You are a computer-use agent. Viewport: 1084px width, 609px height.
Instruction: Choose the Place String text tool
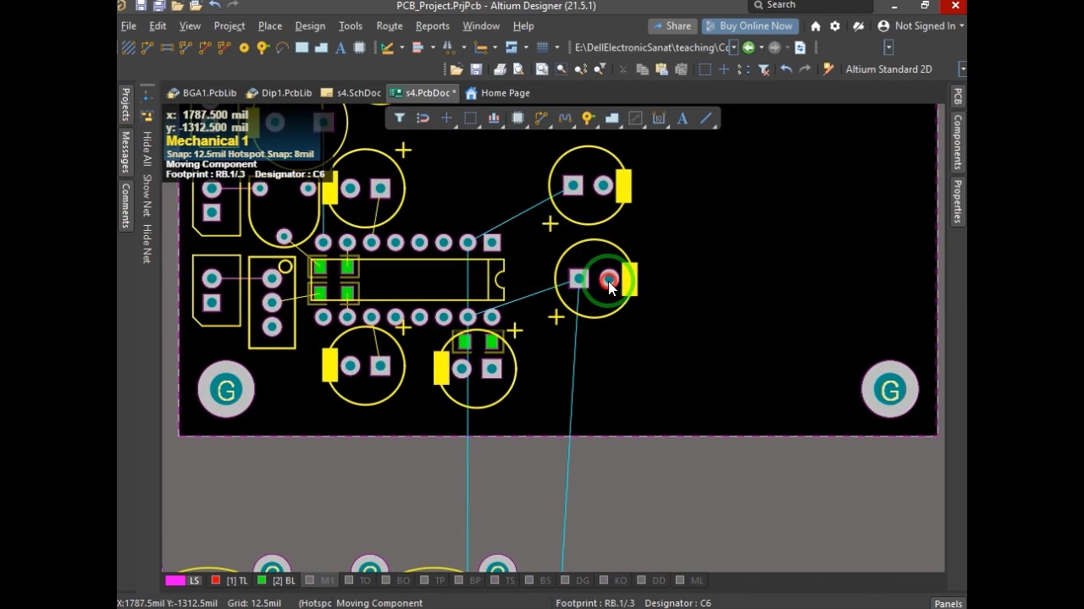point(340,48)
